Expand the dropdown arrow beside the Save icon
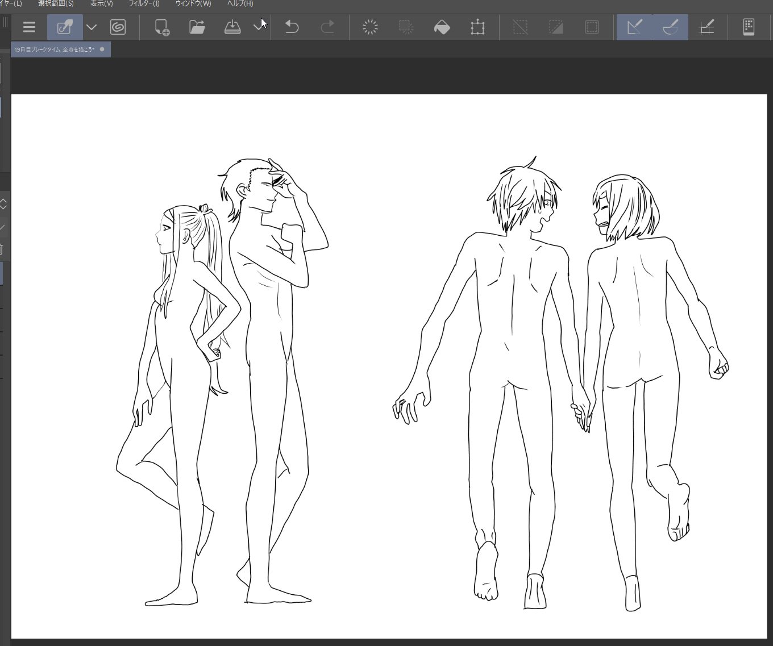773x646 pixels. pyautogui.click(x=257, y=27)
